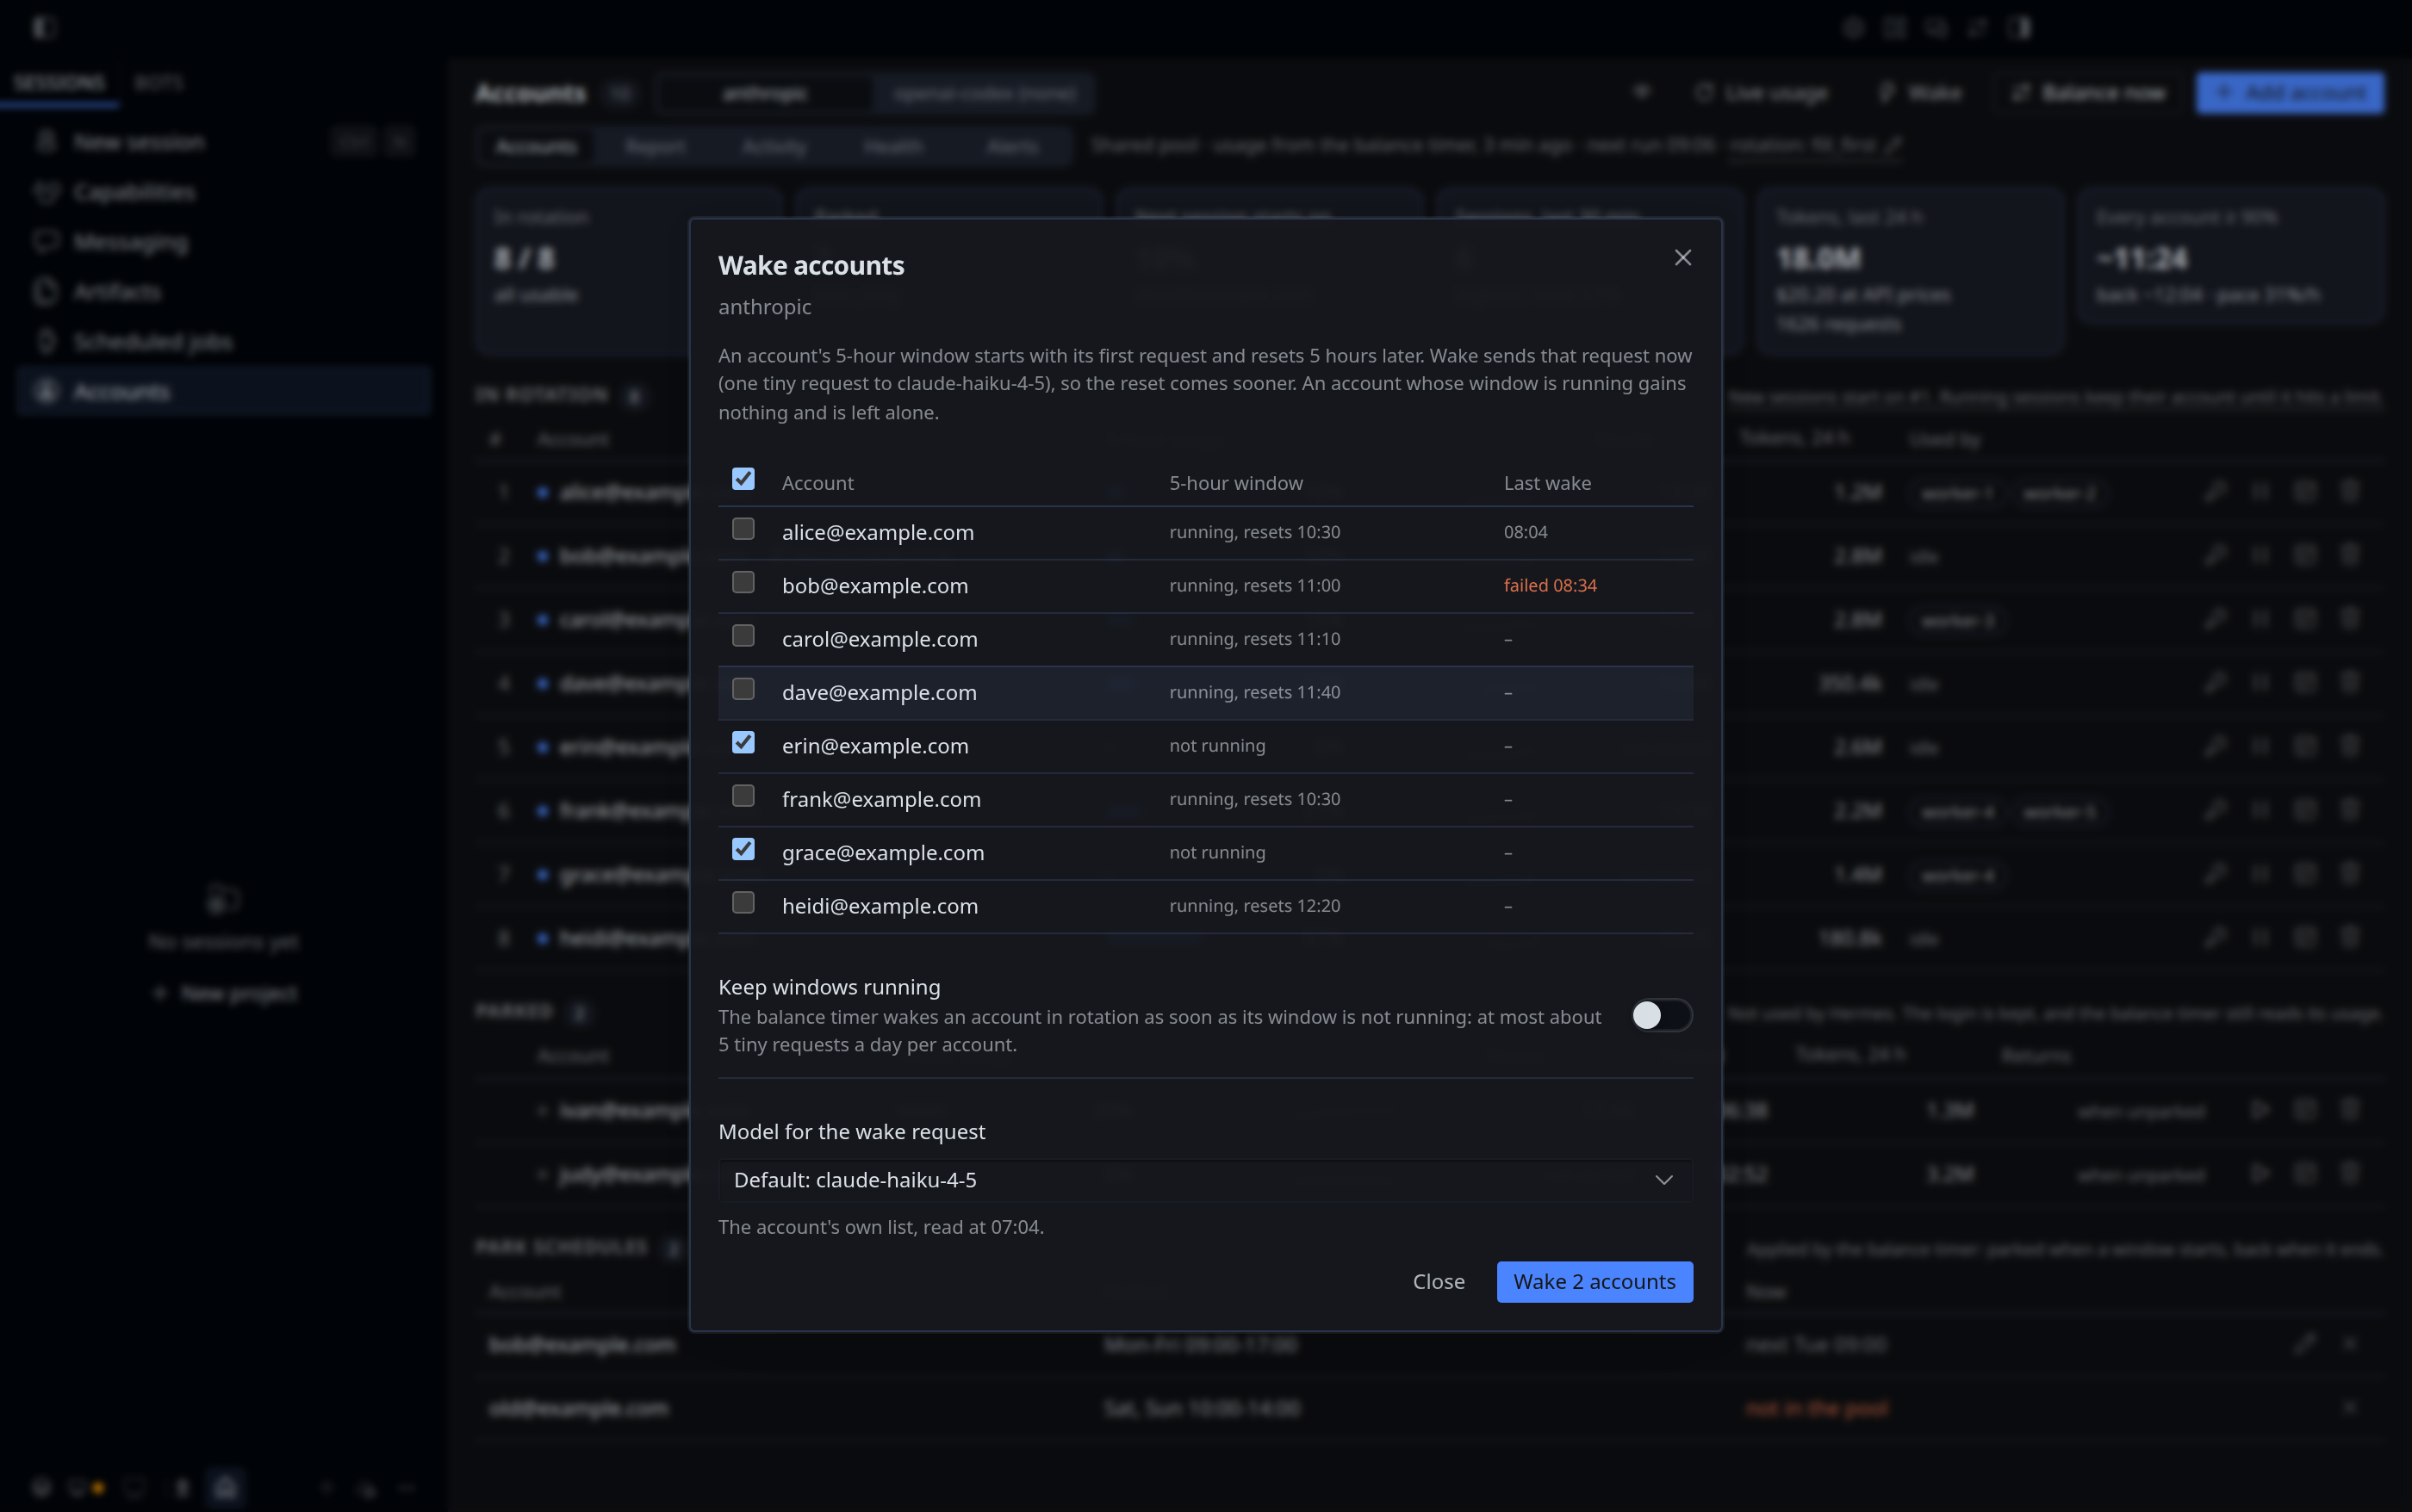The image size is (2412, 1512).
Task: Enable the Keep windows running switch
Action: click(x=1661, y=1015)
